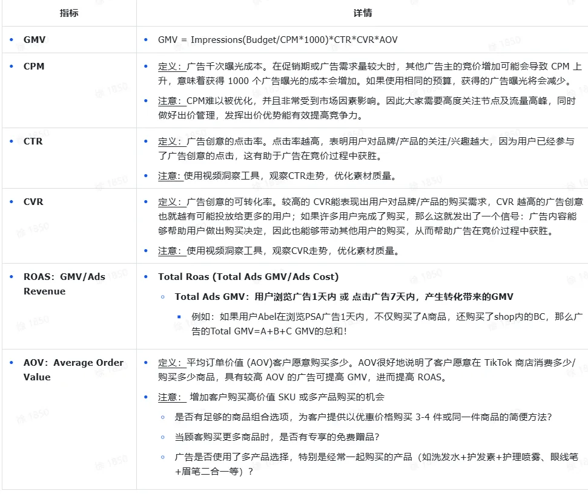588x494 pixels.
Task: Click the CTR 注意 line about 观察CTR走势
Action: [277, 176]
